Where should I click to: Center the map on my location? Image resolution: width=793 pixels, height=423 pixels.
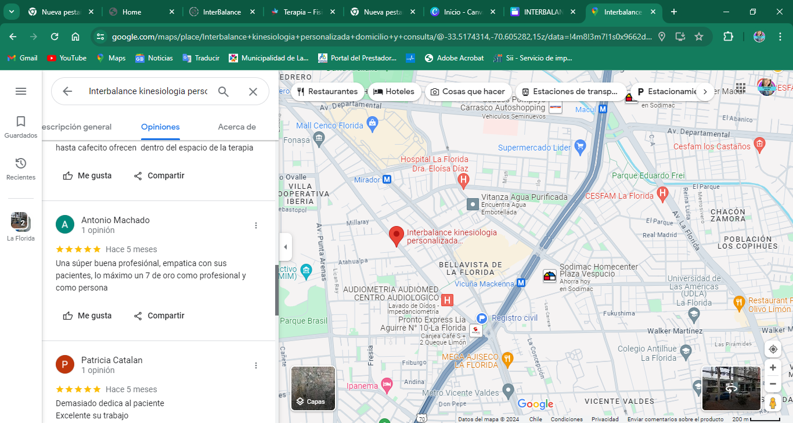coord(773,349)
